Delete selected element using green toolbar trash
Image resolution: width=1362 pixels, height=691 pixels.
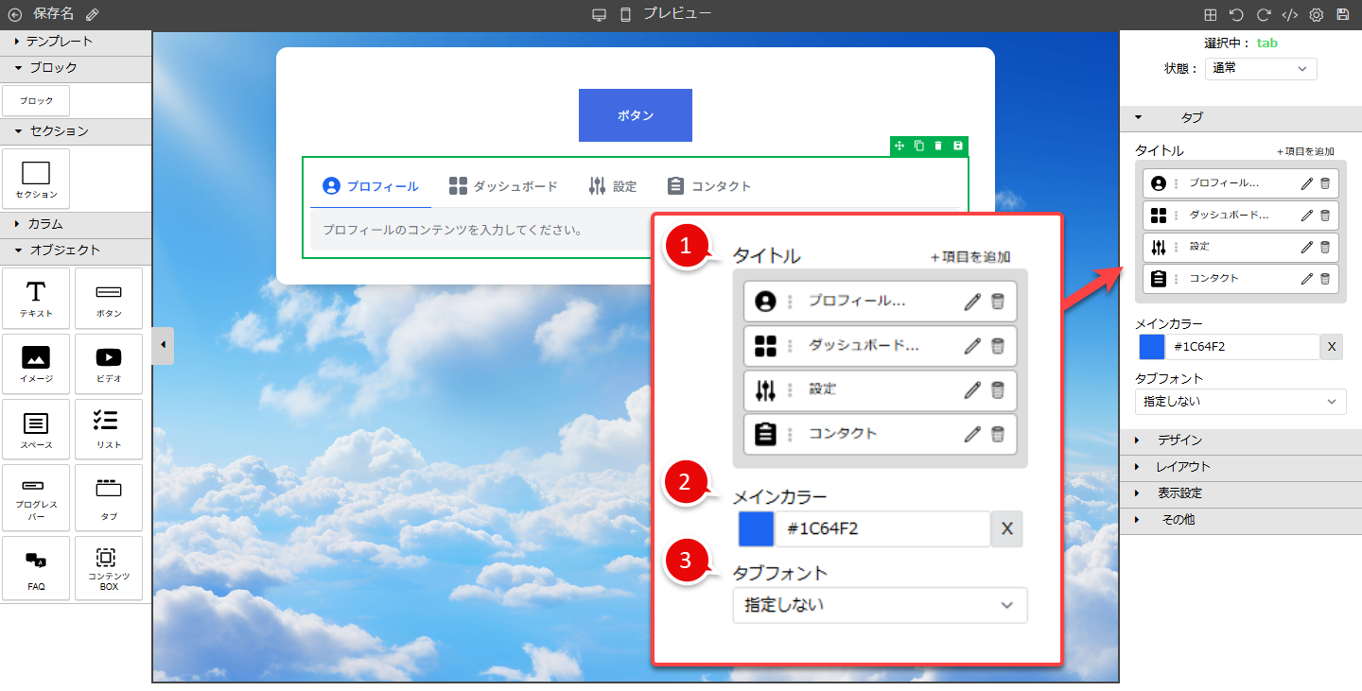tap(938, 146)
